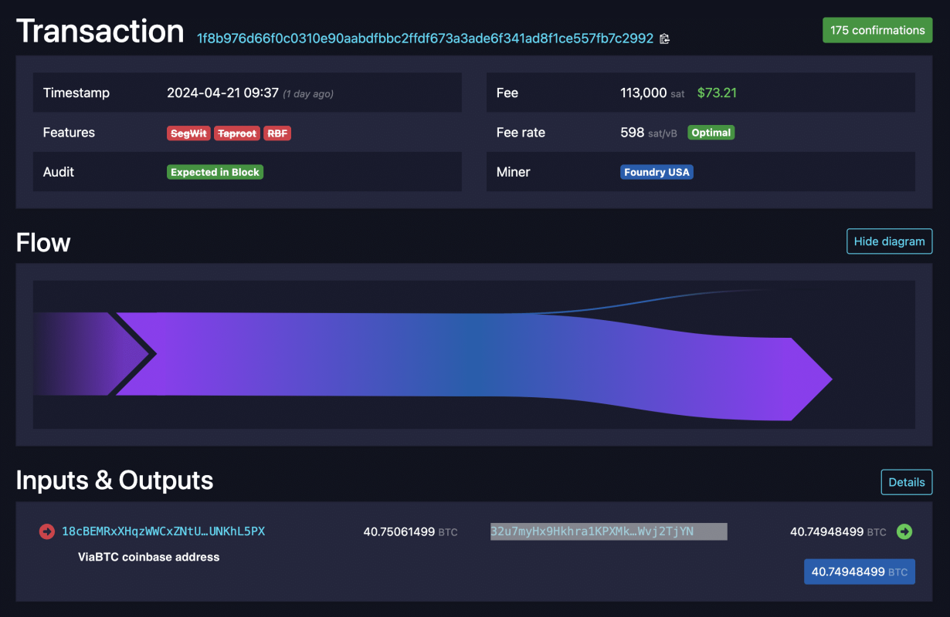Switch to the Flow section heading
The image size is (950, 617).
[42, 242]
